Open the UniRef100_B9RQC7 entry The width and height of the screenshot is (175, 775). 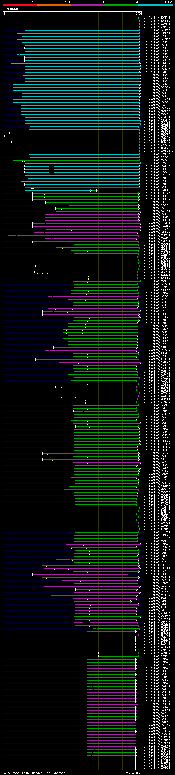click(157, 63)
